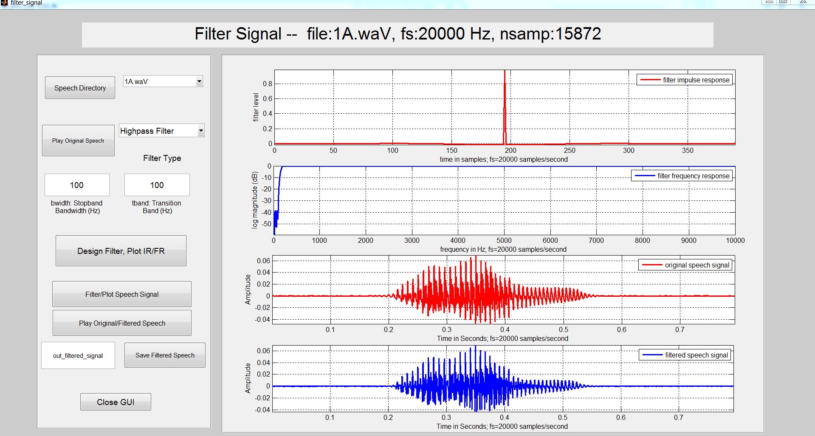Select the filtered speech signal legend
The width and height of the screenshot is (815, 436).
click(x=685, y=355)
